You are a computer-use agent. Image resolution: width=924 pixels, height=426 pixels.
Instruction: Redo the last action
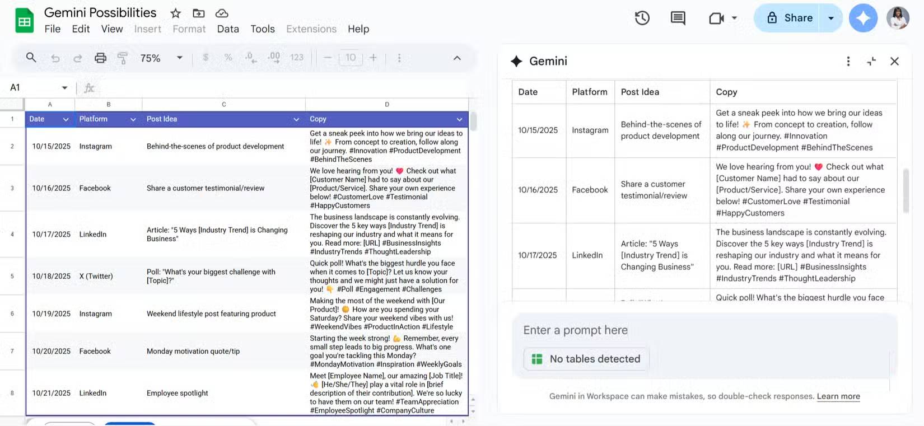click(x=78, y=58)
